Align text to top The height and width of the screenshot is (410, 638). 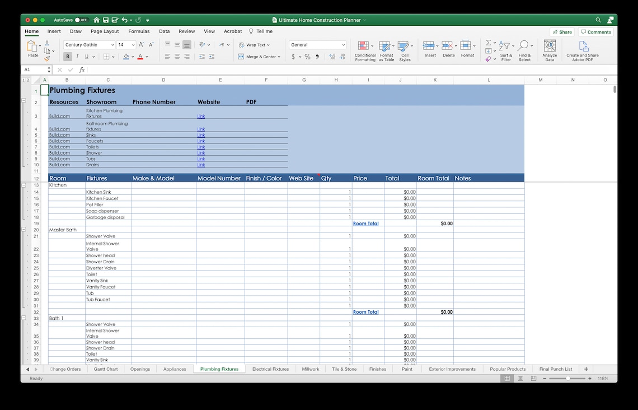pos(167,45)
